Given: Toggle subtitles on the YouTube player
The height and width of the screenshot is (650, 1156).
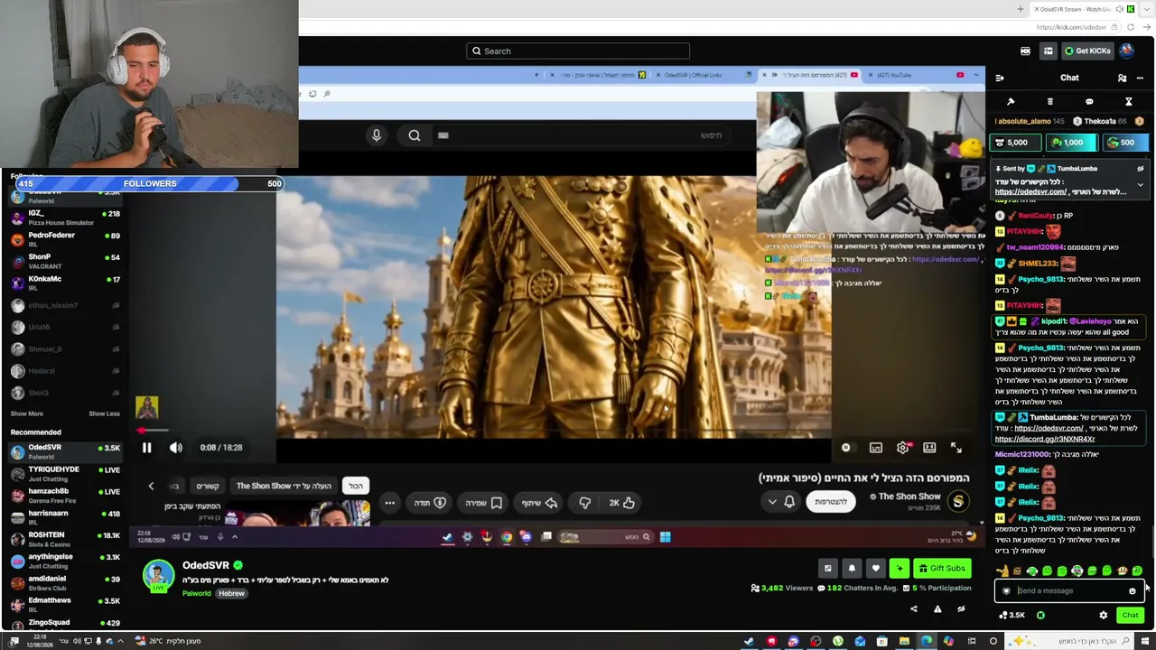Looking at the screenshot, I should (x=875, y=448).
